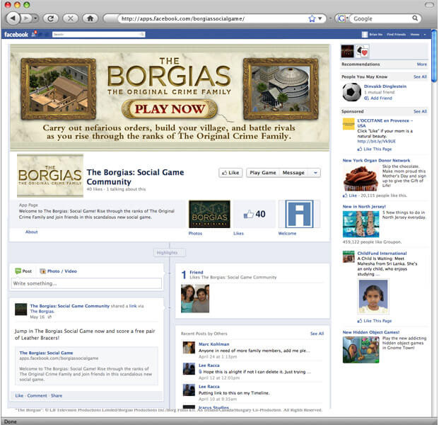Screen dimensions: 439x425
Task: Open The Borgias: Social Game shared link
Action: tap(46, 353)
